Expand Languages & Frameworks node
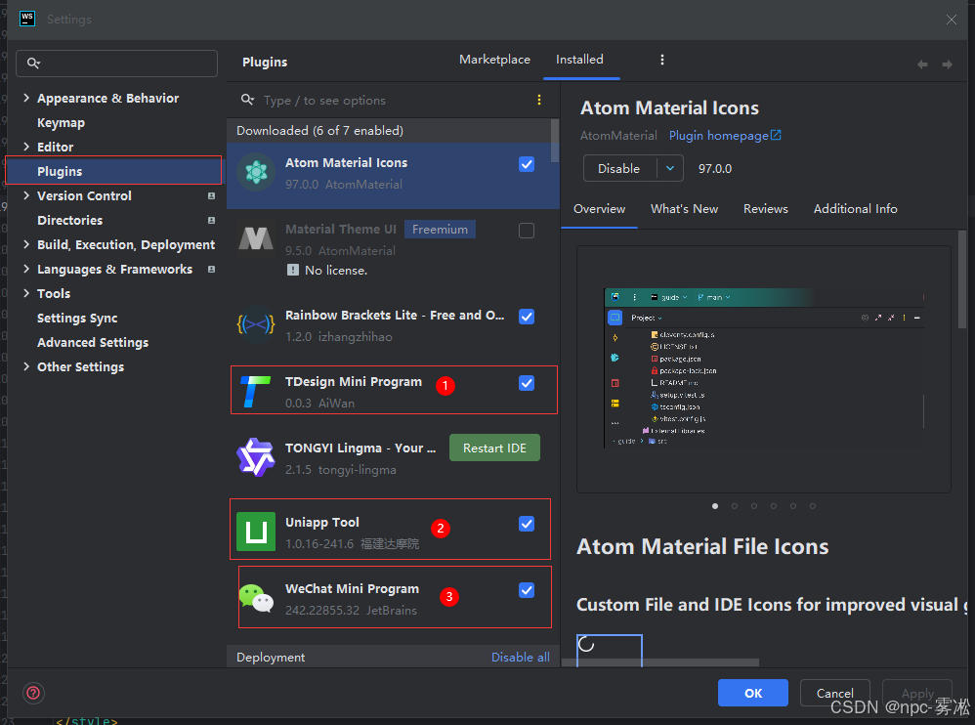 click(26, 269)
